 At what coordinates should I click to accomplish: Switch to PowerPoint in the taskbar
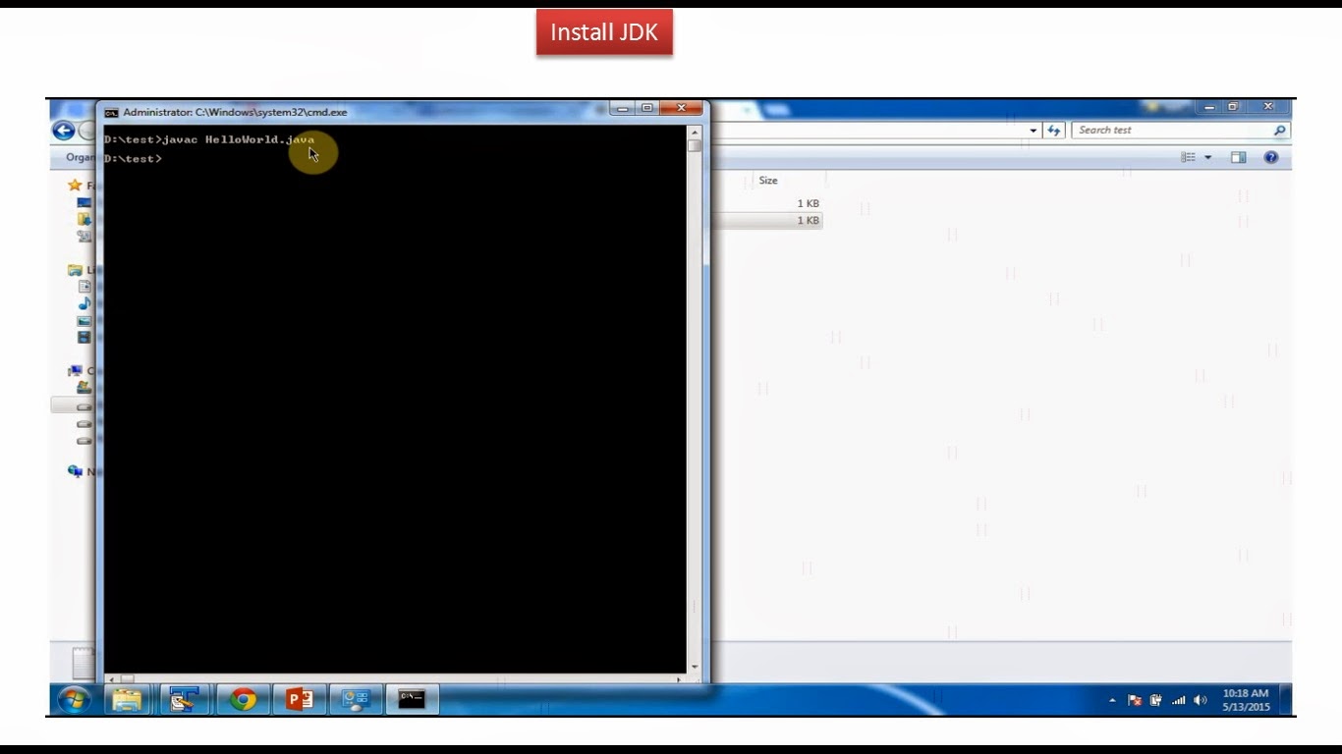click(x=300, y=699)
